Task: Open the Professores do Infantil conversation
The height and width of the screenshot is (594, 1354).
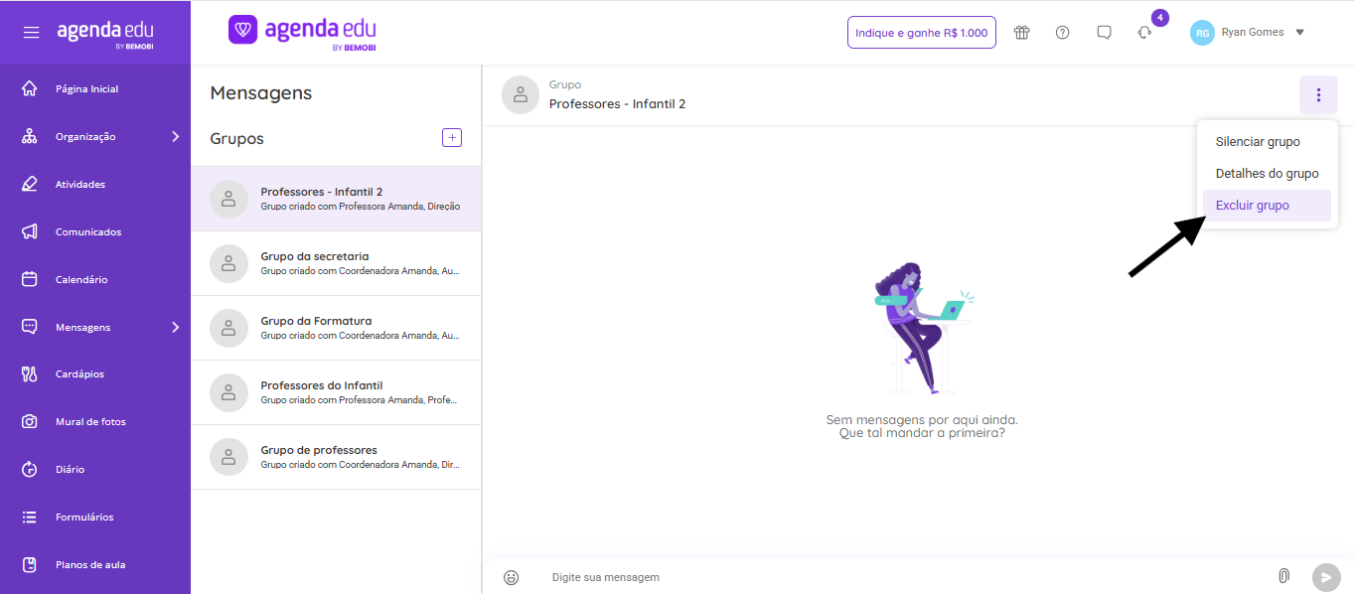Action: 336,392
